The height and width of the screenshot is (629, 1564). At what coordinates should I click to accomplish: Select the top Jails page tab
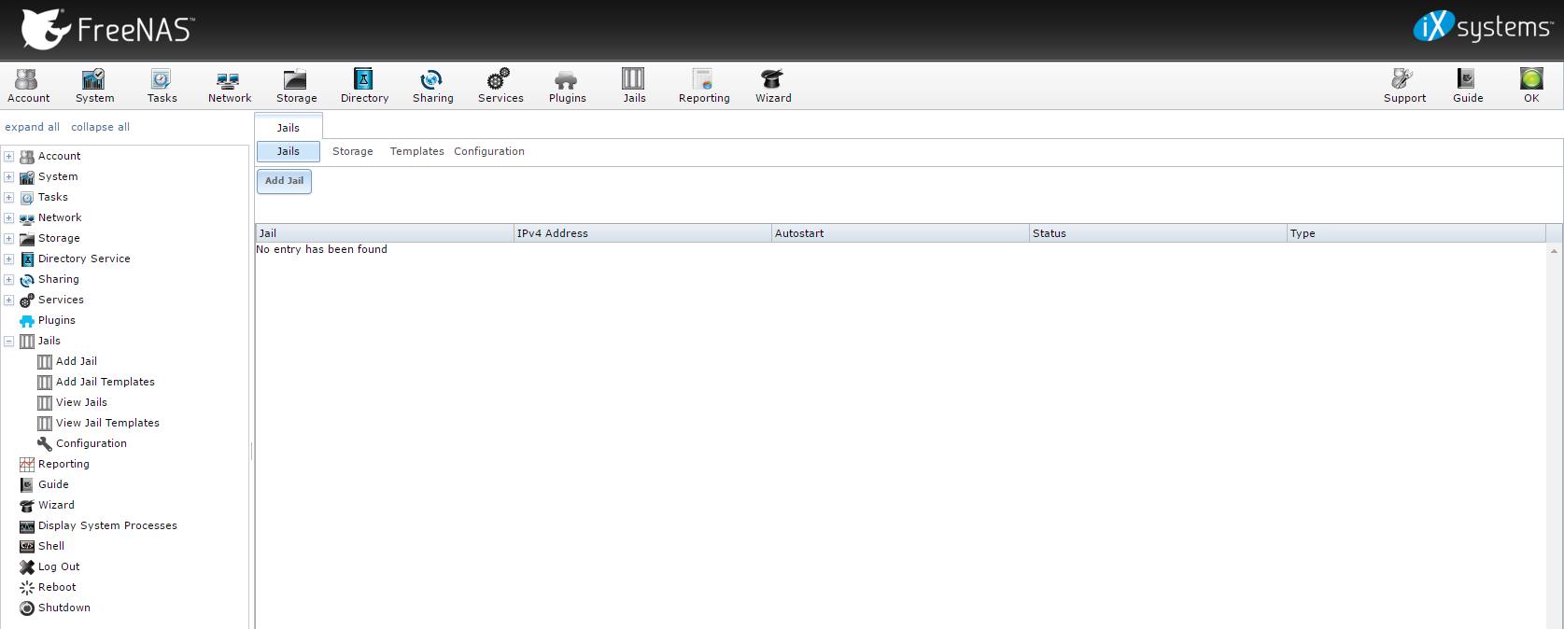[x=289, y=127]
